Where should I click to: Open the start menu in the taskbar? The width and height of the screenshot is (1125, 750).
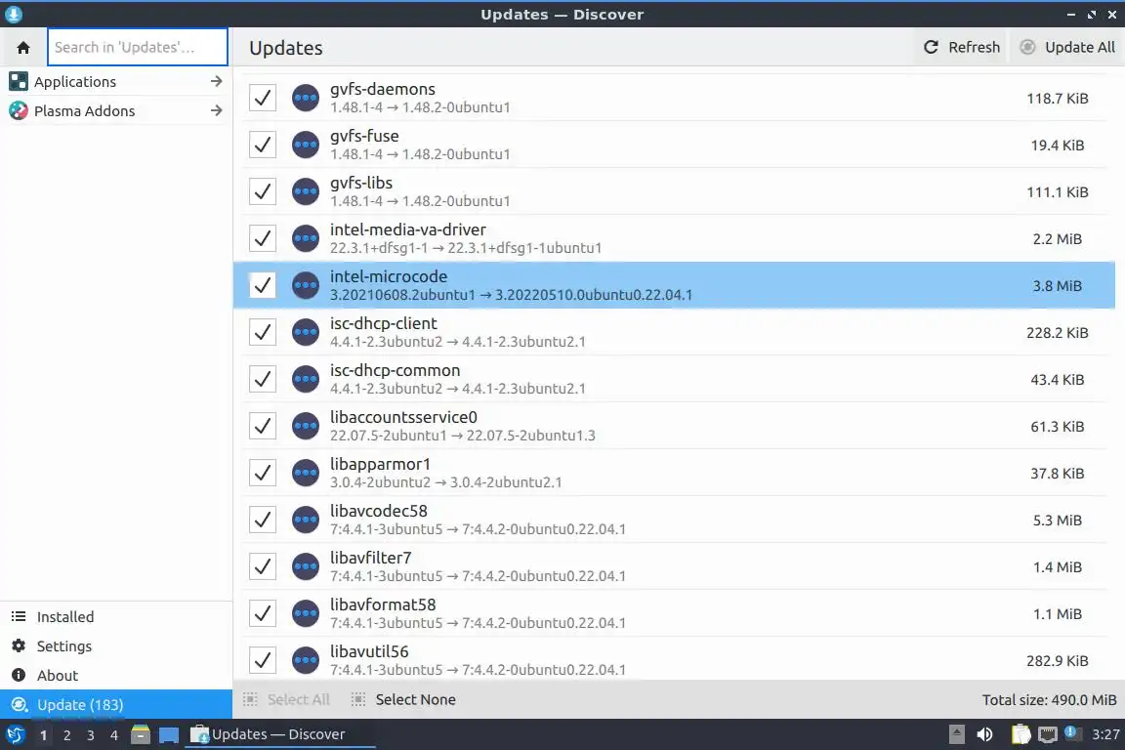[x=15, y=734]
